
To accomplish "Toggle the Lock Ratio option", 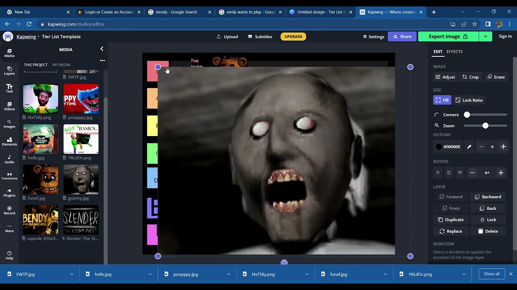I will [469, 100].
